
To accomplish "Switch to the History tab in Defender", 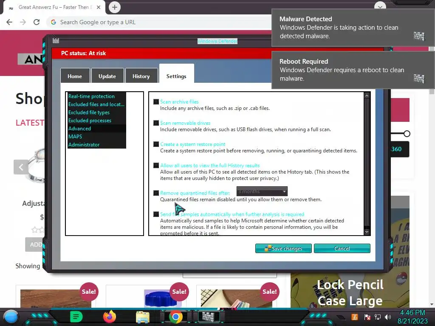I will click(141, 76).
